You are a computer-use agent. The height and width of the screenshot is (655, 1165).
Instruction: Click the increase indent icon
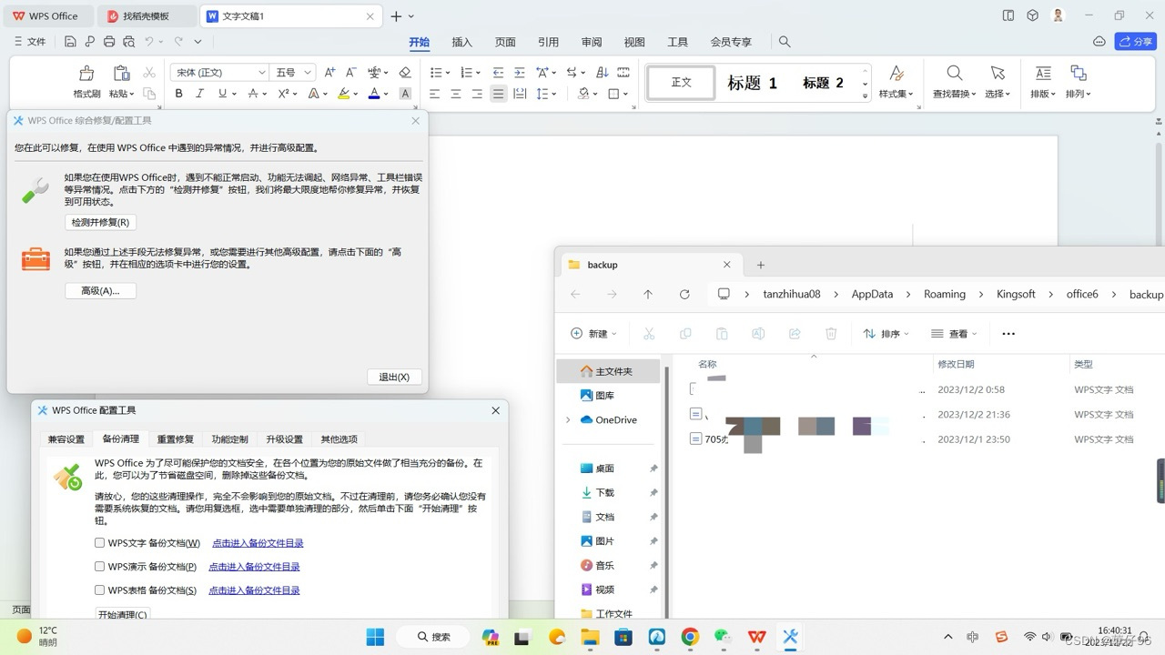(x=520, y=73)
